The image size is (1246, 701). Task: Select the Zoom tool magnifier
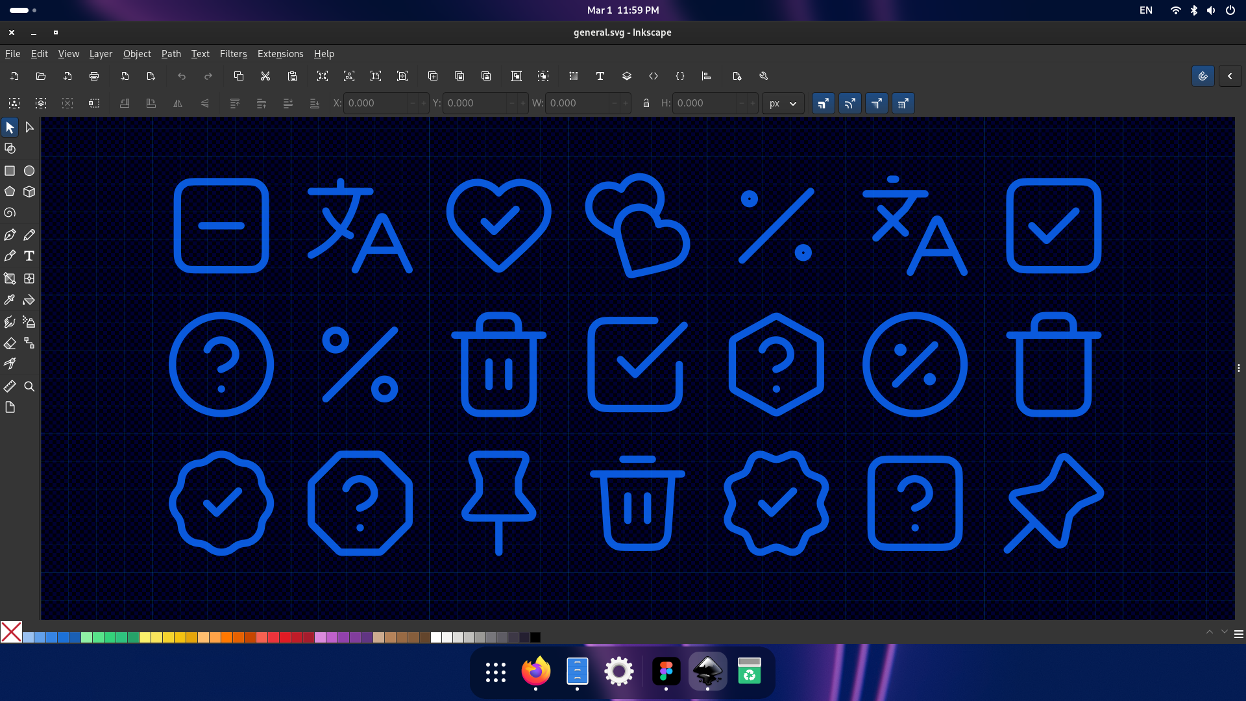pos(29,386)
